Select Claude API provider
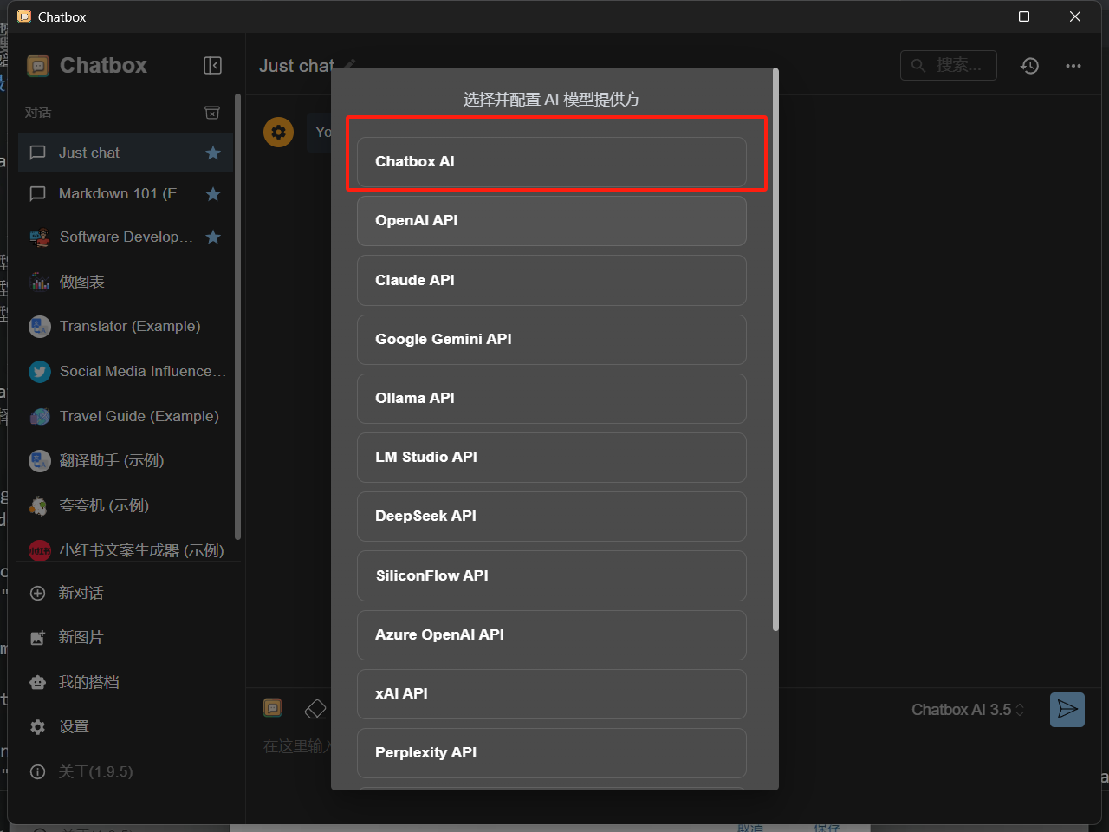 click(552, 280)
